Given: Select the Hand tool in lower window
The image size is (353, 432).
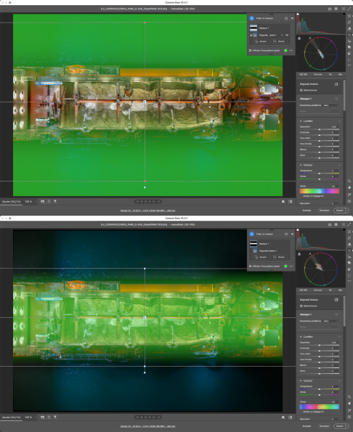Looking at the screenshot, I should point(349,403).
